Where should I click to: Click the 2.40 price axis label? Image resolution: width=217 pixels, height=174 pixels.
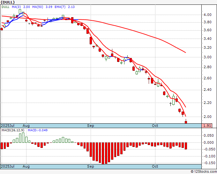(207, 90)
